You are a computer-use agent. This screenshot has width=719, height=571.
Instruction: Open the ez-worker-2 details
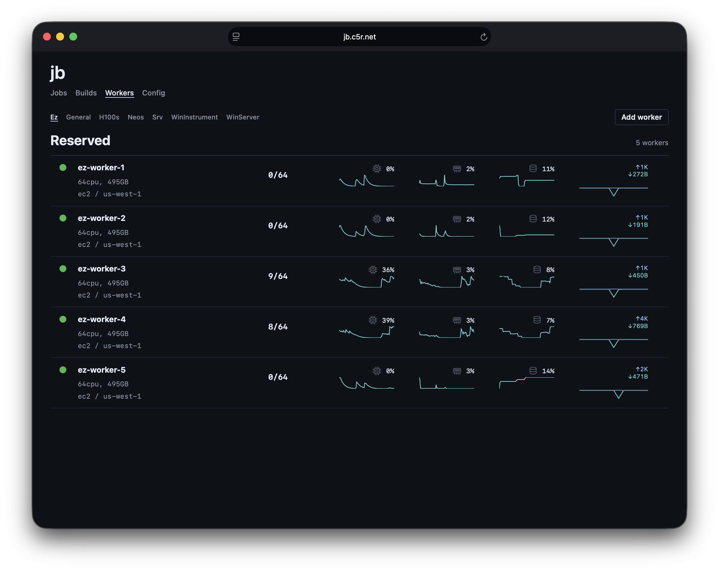coord(102,218)
